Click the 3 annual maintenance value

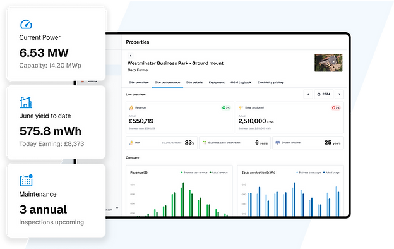pyautogui.click(x=43, y=210)
